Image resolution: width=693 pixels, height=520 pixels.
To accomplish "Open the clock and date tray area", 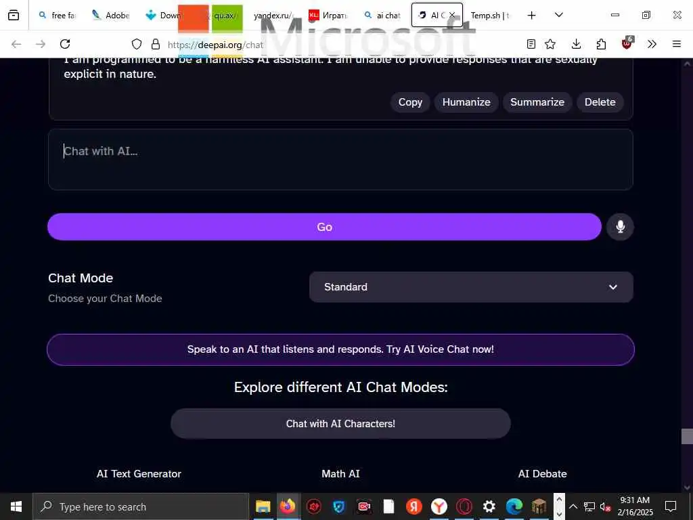I will click(x=635, y=506).
